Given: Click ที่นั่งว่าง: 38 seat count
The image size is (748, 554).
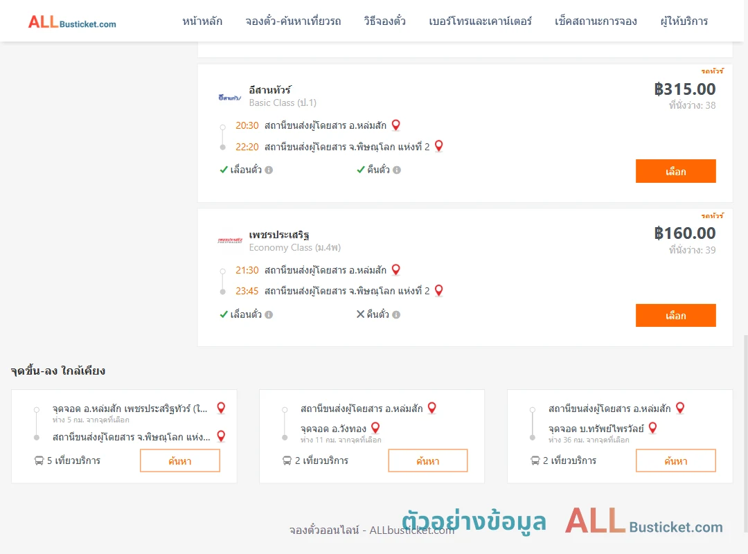Looking at the screenshot, I should tap(692, 105).
